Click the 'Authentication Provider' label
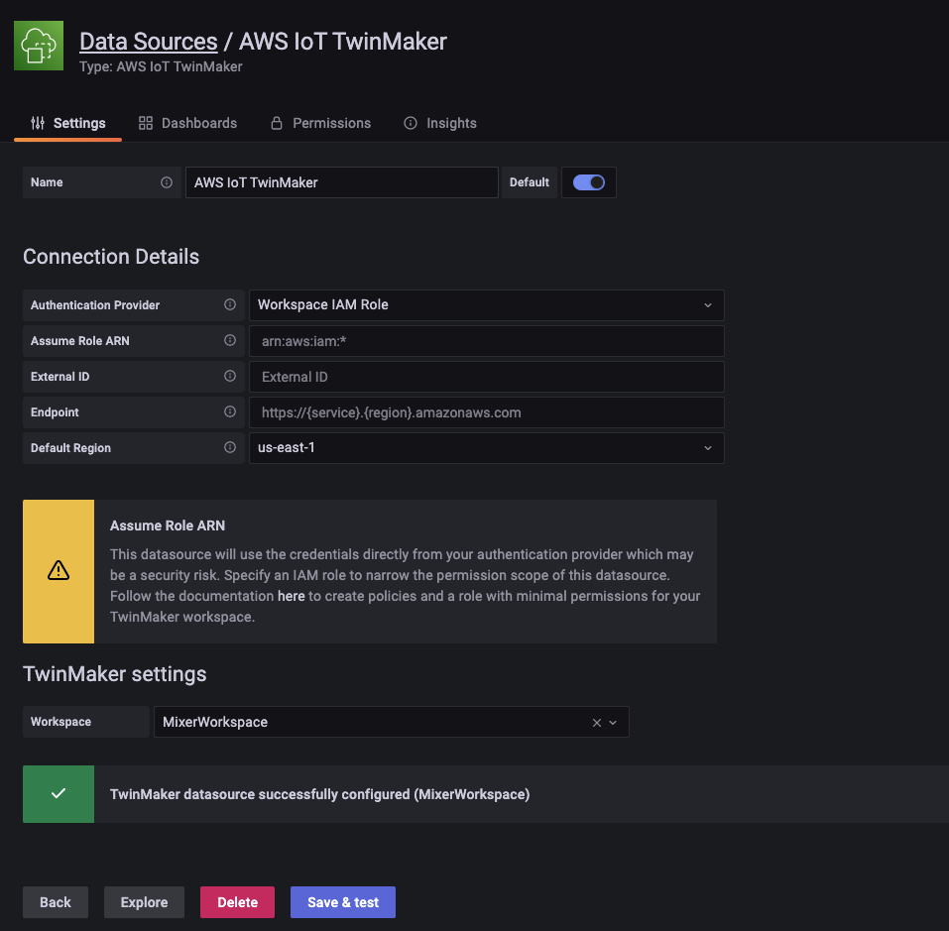The image size is (949, 931). pos(95,305)
